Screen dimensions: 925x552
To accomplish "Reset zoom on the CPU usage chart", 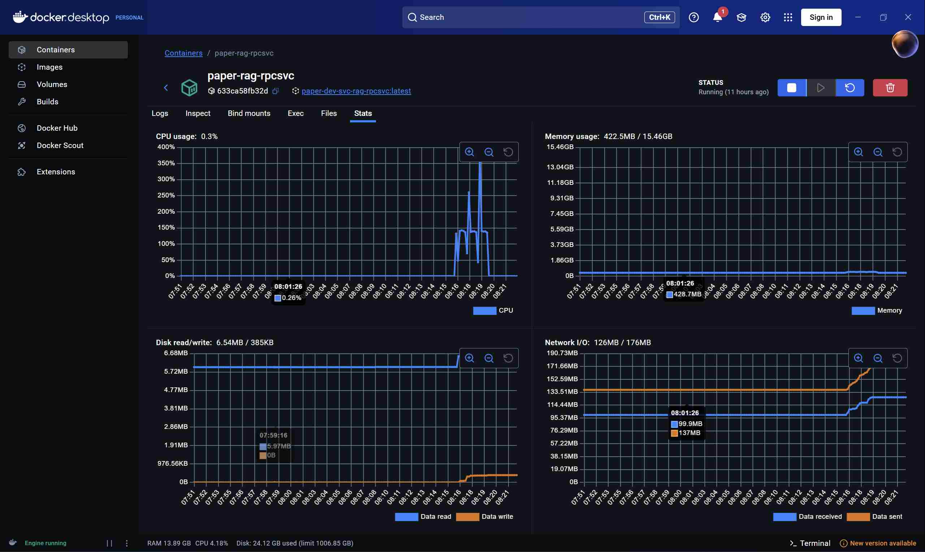I will [508, 152].
